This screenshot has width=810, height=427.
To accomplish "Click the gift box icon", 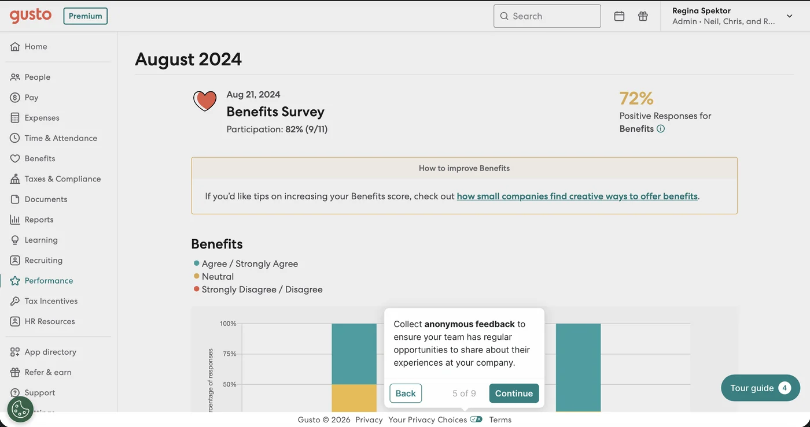I will [643, 16].
